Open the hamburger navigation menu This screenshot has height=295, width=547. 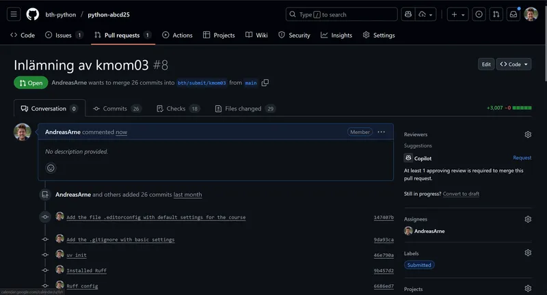[x=14, y=14]
